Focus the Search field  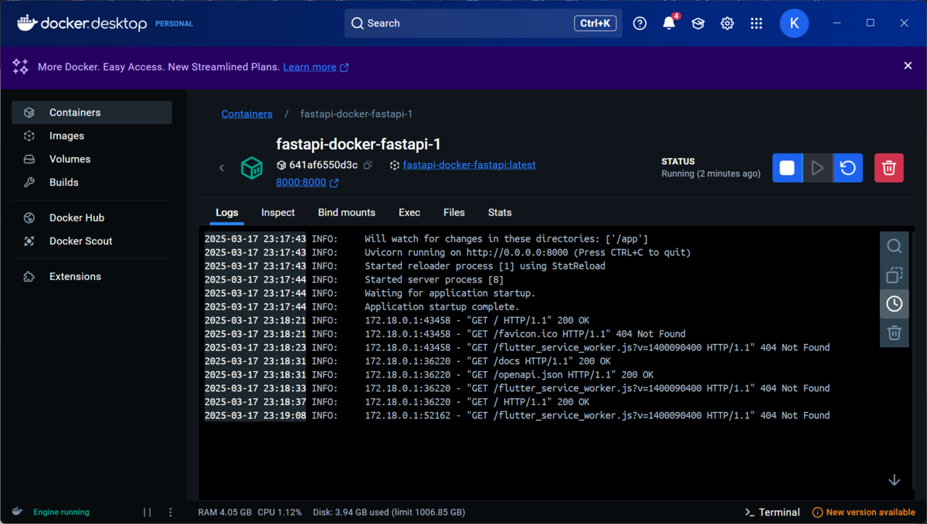coord(483,23)
